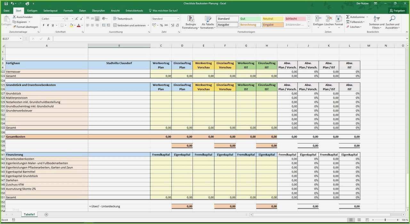The height and width of the screenshot is (224, 410).
Task: Select the Tabelle1 sheet tab
Action: [29, 214]
